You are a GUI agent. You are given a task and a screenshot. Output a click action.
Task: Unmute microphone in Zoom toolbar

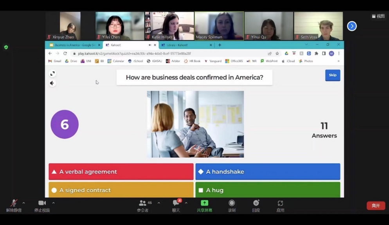[x=14, y=203]
